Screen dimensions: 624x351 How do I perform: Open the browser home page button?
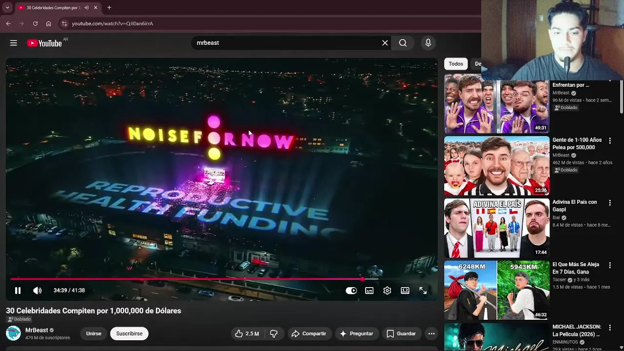[48, 23]
